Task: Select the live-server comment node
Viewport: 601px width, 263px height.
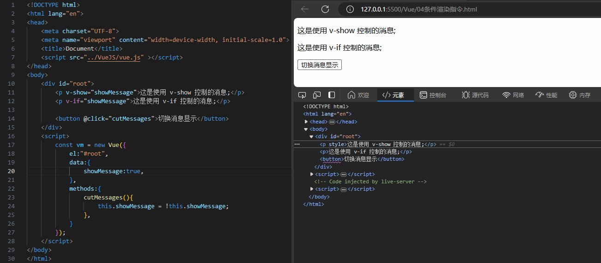Action: (x=370, y=181)
